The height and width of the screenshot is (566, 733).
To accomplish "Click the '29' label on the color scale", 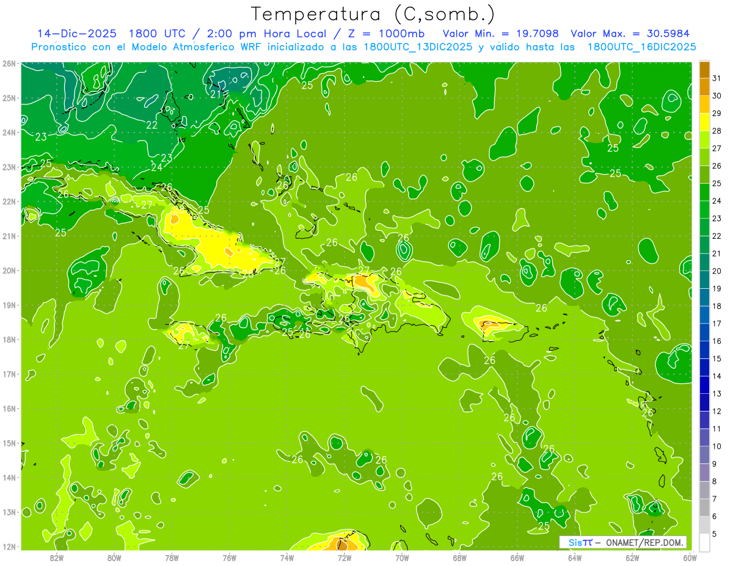I will point(717,114).
